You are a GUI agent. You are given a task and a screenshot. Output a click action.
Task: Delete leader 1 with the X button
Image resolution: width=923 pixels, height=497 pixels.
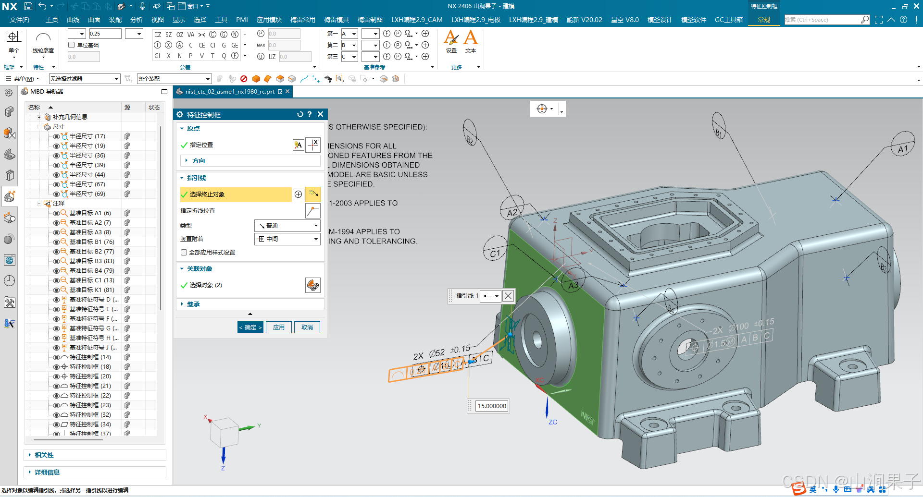tap(508, 296)
